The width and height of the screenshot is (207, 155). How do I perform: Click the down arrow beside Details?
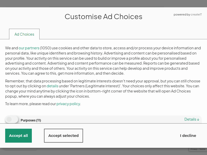pos(198,120)
